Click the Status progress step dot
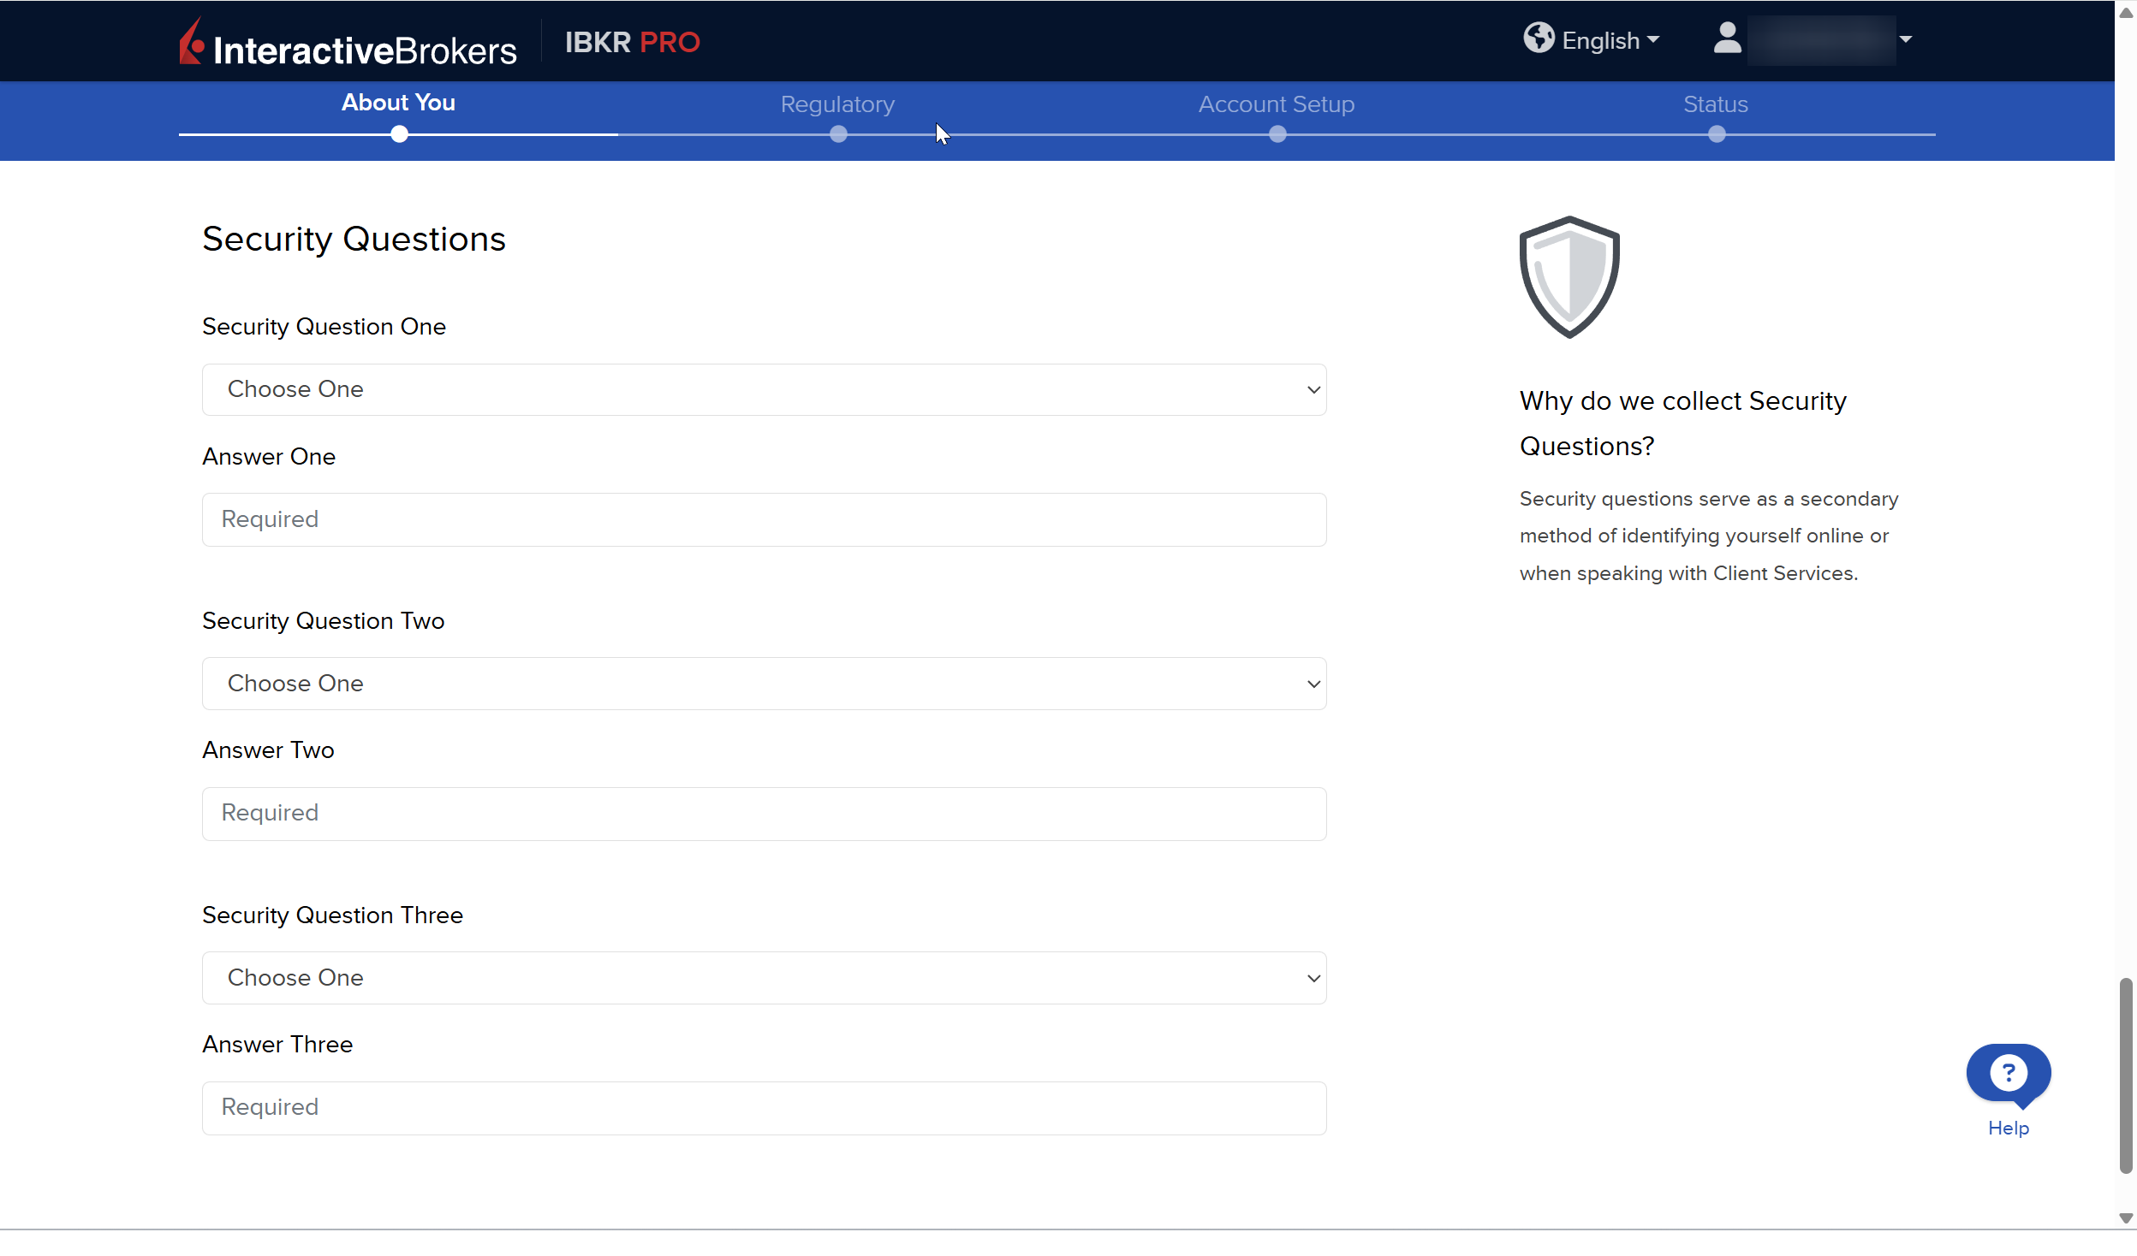Screen dimensions: 2137x1256 tap(1716, 134)
